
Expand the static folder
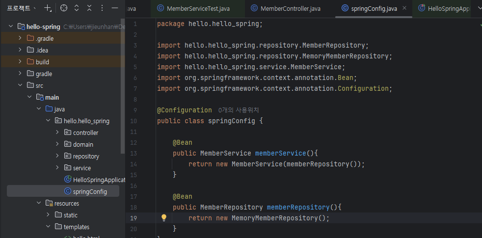tap(48, 215)
